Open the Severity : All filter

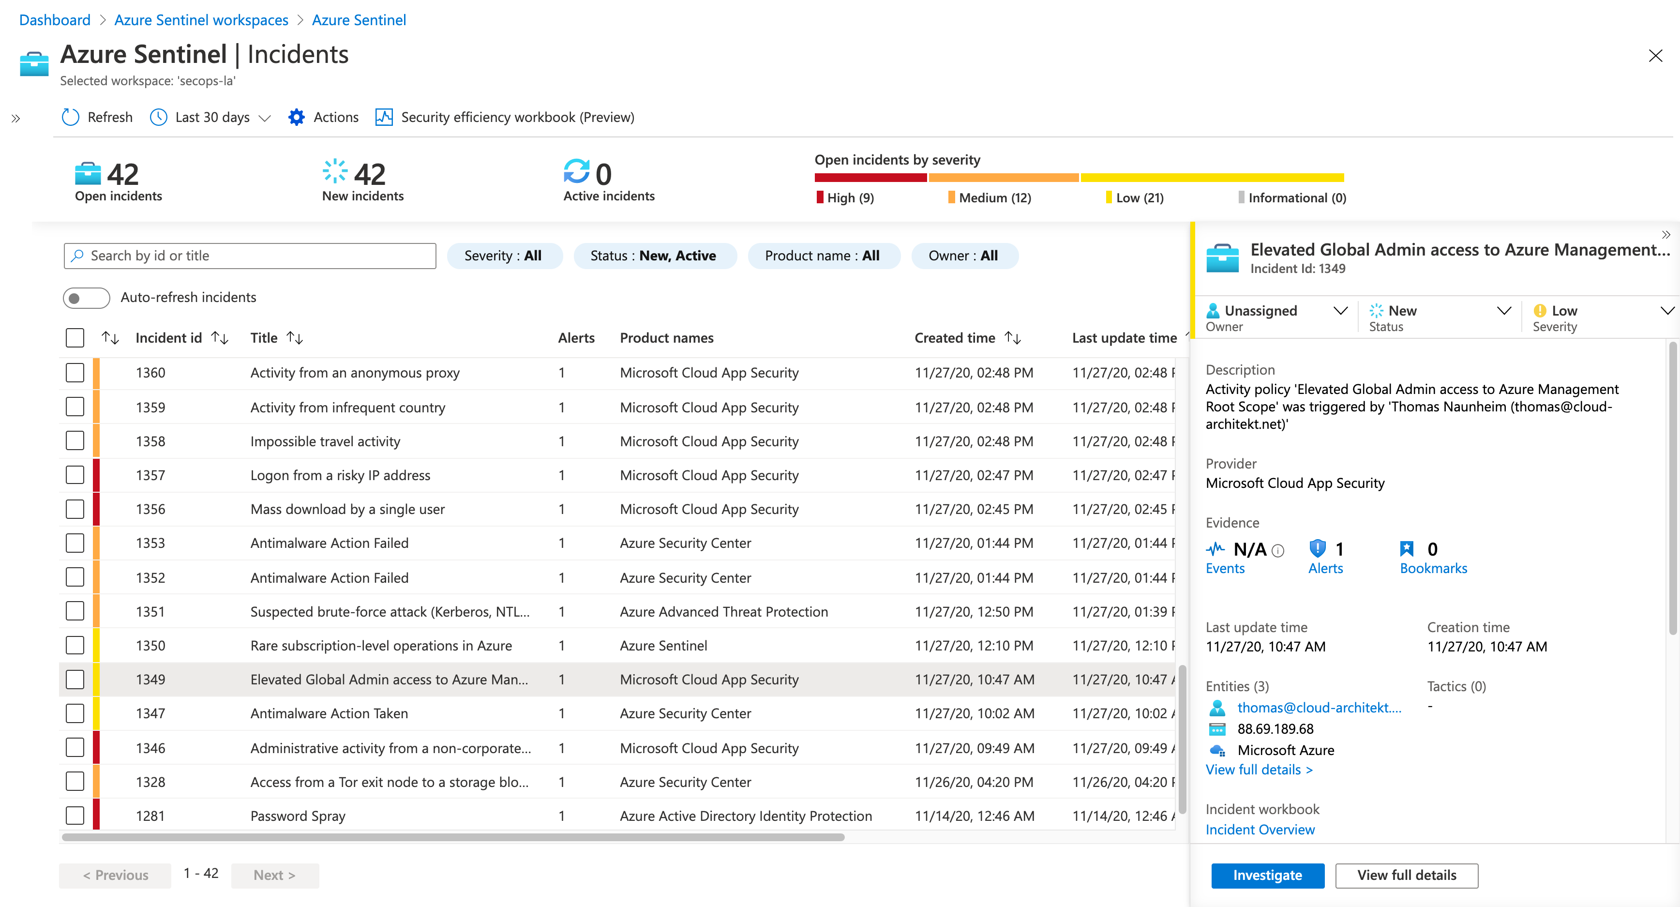pyautogui.click(x=504, y=255)
